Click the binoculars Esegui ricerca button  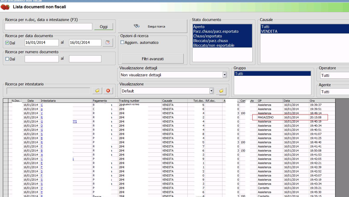coord(153,26)
